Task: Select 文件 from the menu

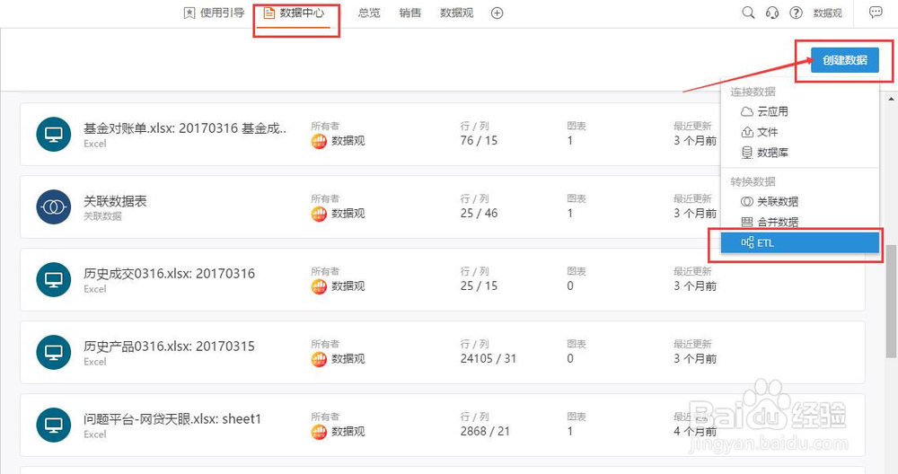Action: tap(767, 132)
